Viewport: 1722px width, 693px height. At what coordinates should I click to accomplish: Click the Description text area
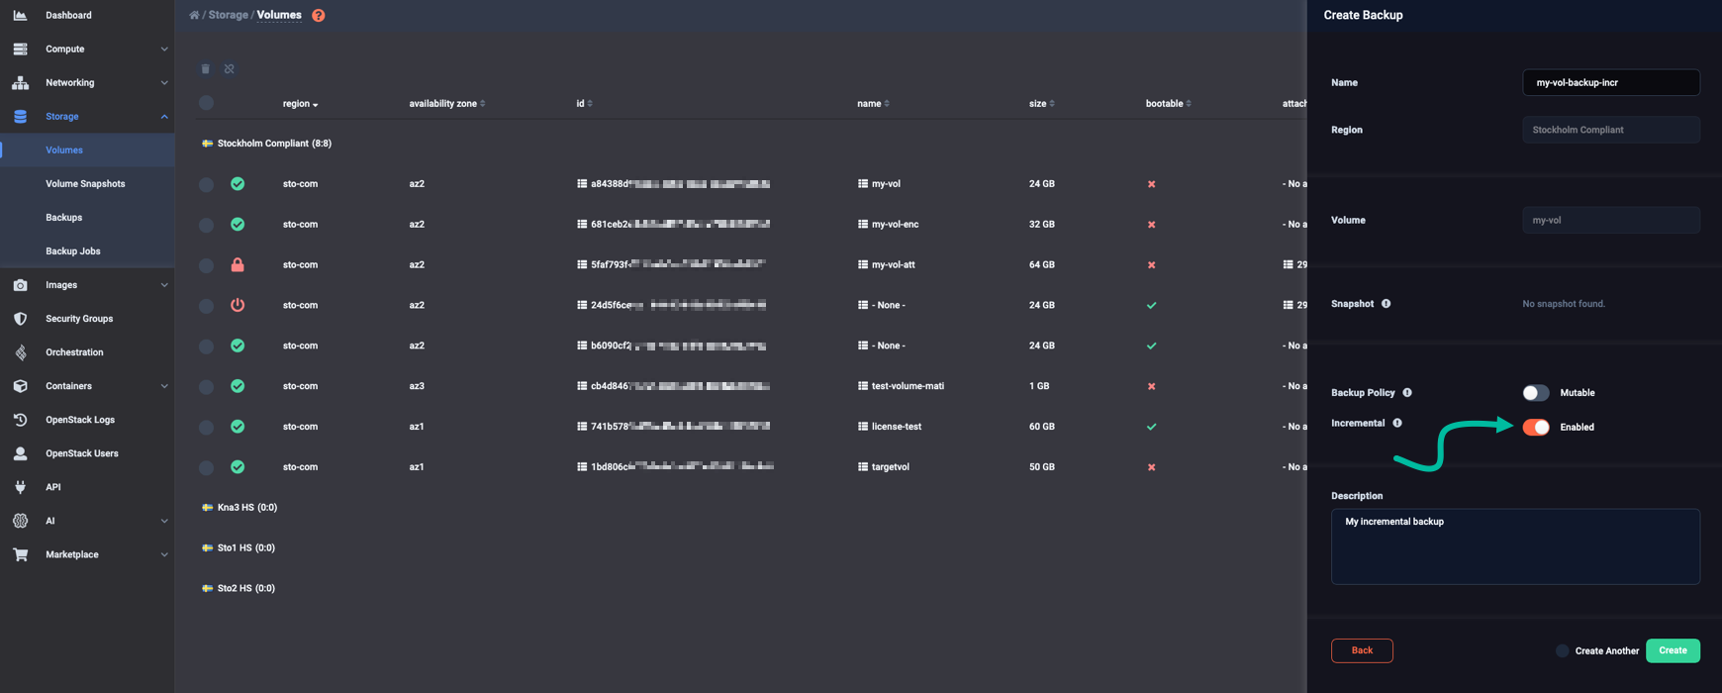click(x=1515, y=546)
